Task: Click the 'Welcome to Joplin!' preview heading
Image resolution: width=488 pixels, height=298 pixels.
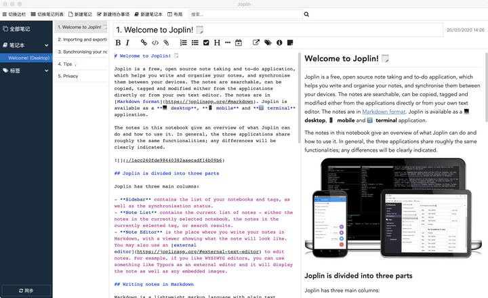Action: click(x=347, y=58)
